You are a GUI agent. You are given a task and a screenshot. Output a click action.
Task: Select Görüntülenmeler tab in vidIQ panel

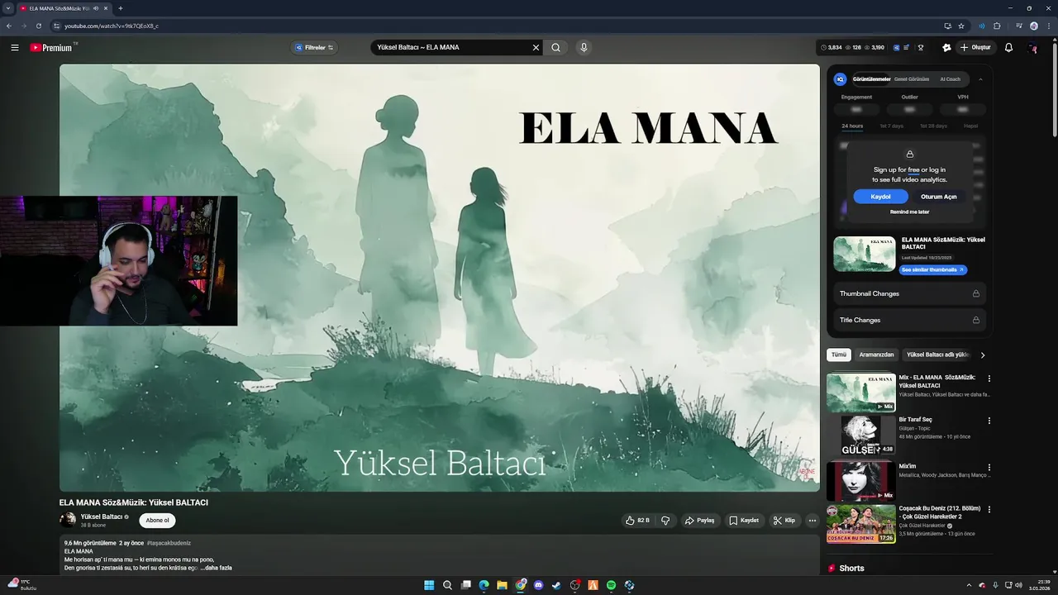click(x=871, y=79)
